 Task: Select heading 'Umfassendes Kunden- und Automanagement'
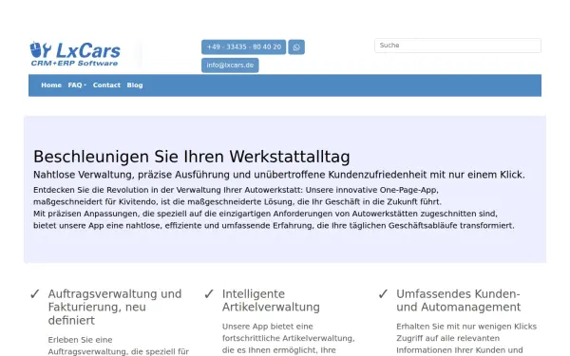pos(459,300)
